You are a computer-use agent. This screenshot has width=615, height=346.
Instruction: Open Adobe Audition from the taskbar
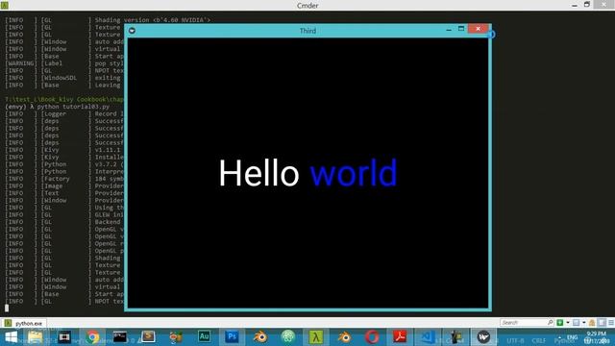click(204, 336)
